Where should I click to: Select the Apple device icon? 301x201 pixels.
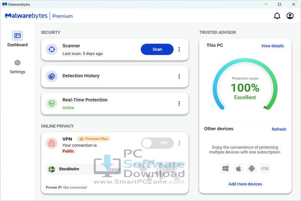point(238,169)
